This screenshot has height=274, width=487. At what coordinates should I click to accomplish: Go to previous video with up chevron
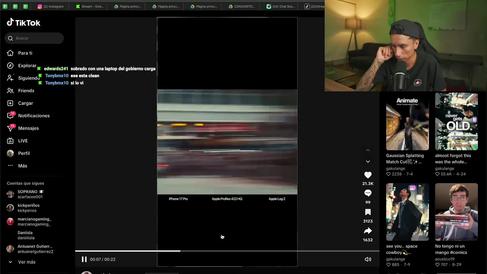click(x=368, y=150)
